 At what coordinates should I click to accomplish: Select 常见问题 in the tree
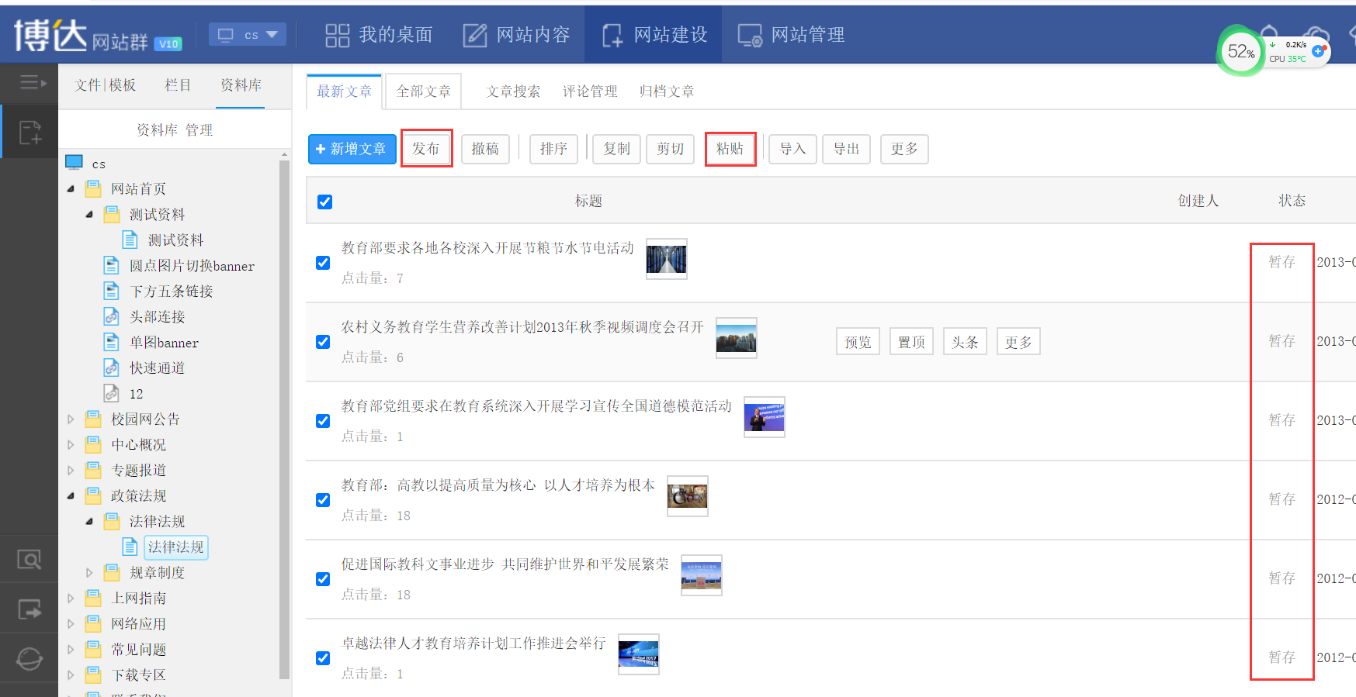138,649
